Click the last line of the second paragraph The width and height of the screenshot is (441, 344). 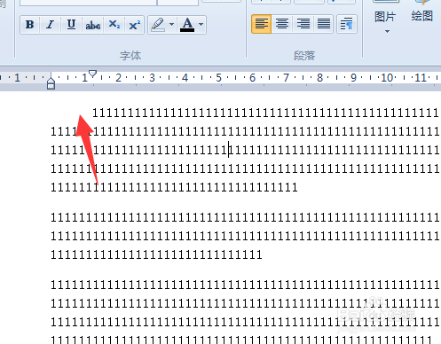pos(156,254)
